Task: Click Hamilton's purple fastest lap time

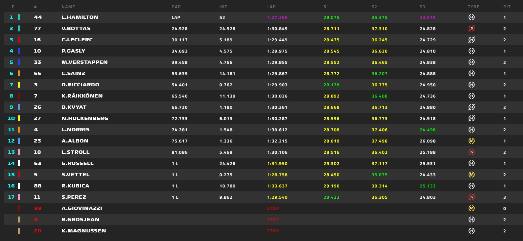Action: point(277,17)
